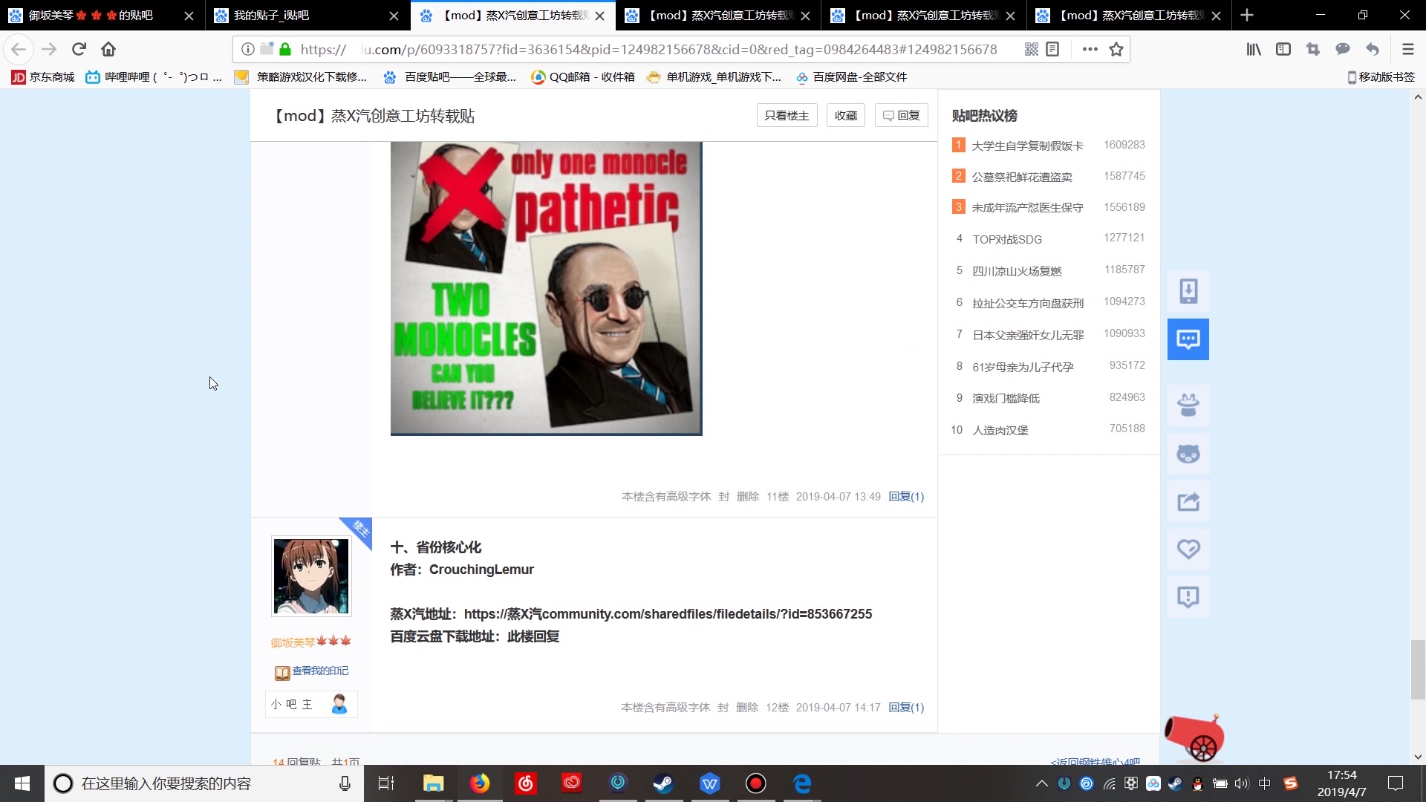The image size is (1426, 802).
Task: Open File Explorer from taskbar
Action: 433,783
